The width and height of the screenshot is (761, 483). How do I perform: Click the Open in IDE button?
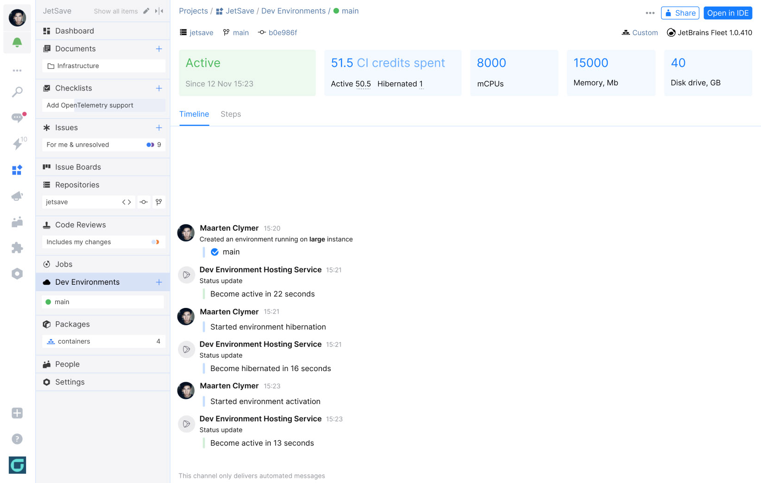click(728, 13)
